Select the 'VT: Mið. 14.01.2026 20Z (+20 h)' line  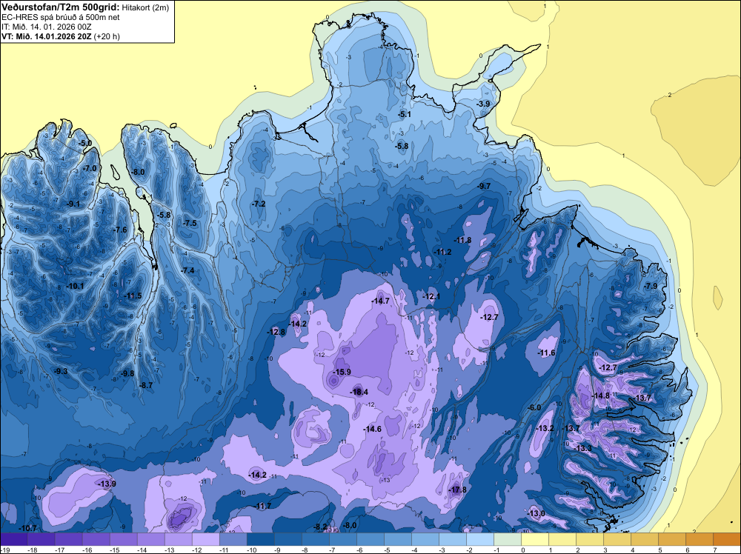61,36
